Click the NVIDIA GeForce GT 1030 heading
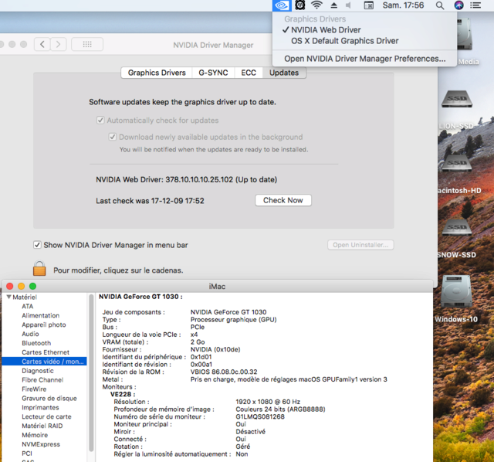494x462 pixels. (x=140, y=297)
